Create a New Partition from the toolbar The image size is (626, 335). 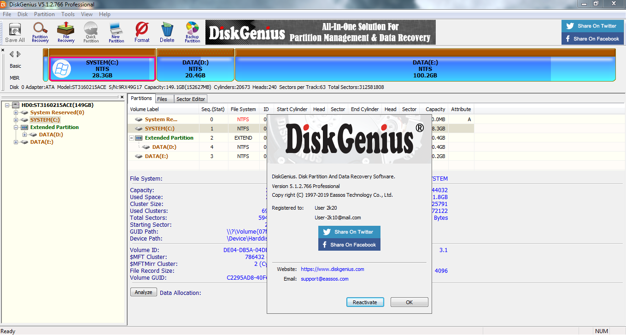[116, 32]
